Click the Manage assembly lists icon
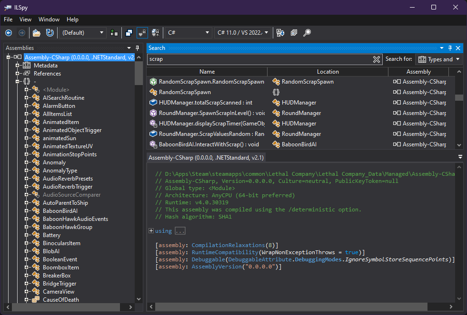This screenshot has width=467, height=315. [x=114, y=33]
